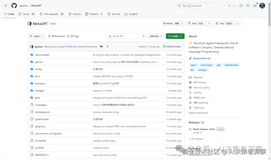The image size is (271, 160).
Task: Open the Dockerfile file icon
Action: [32, 141]
